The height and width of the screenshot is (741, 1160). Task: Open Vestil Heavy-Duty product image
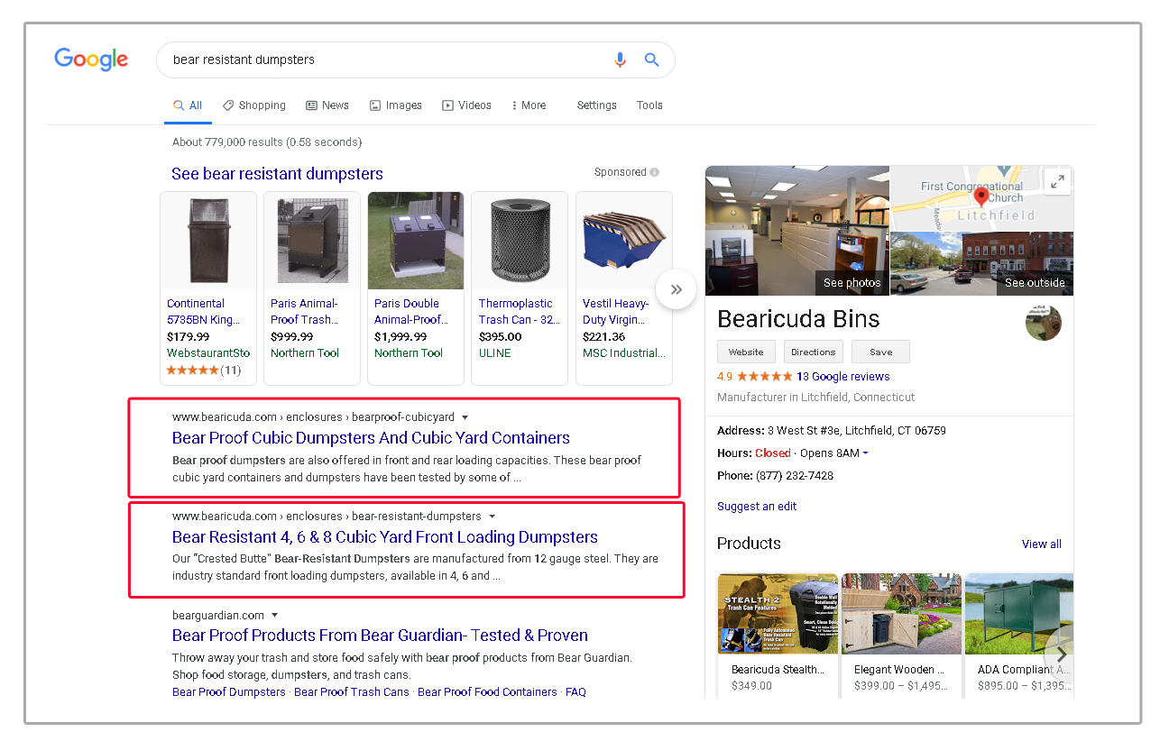point(624,241)
